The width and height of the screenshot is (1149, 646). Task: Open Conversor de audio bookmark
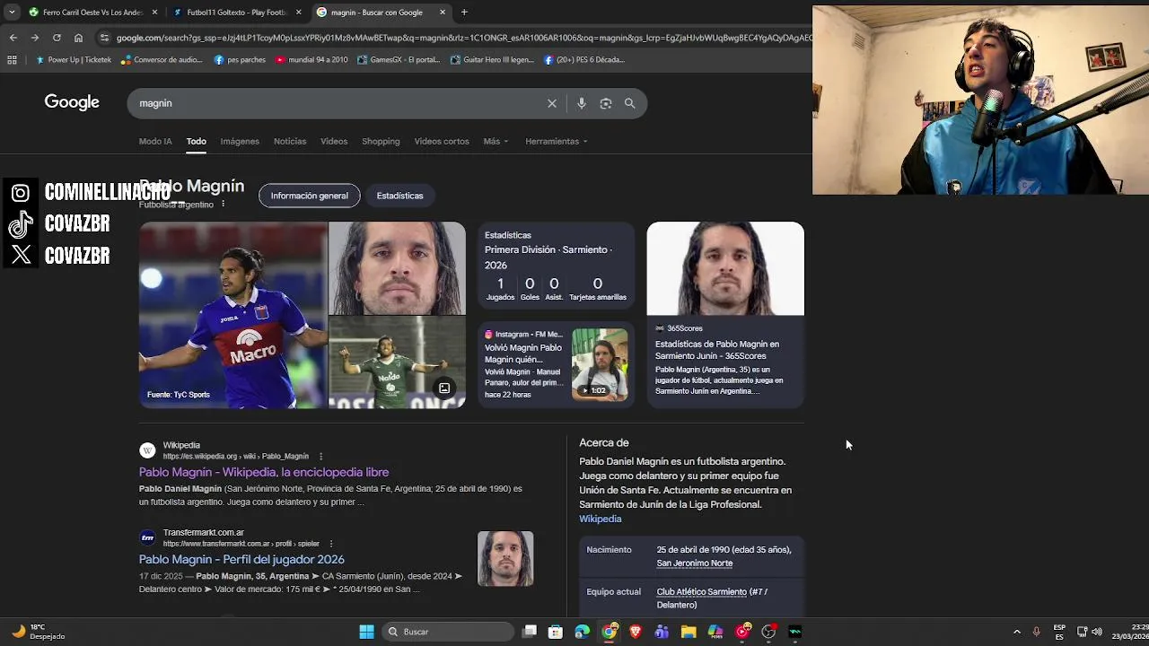[x=162, y=60]
